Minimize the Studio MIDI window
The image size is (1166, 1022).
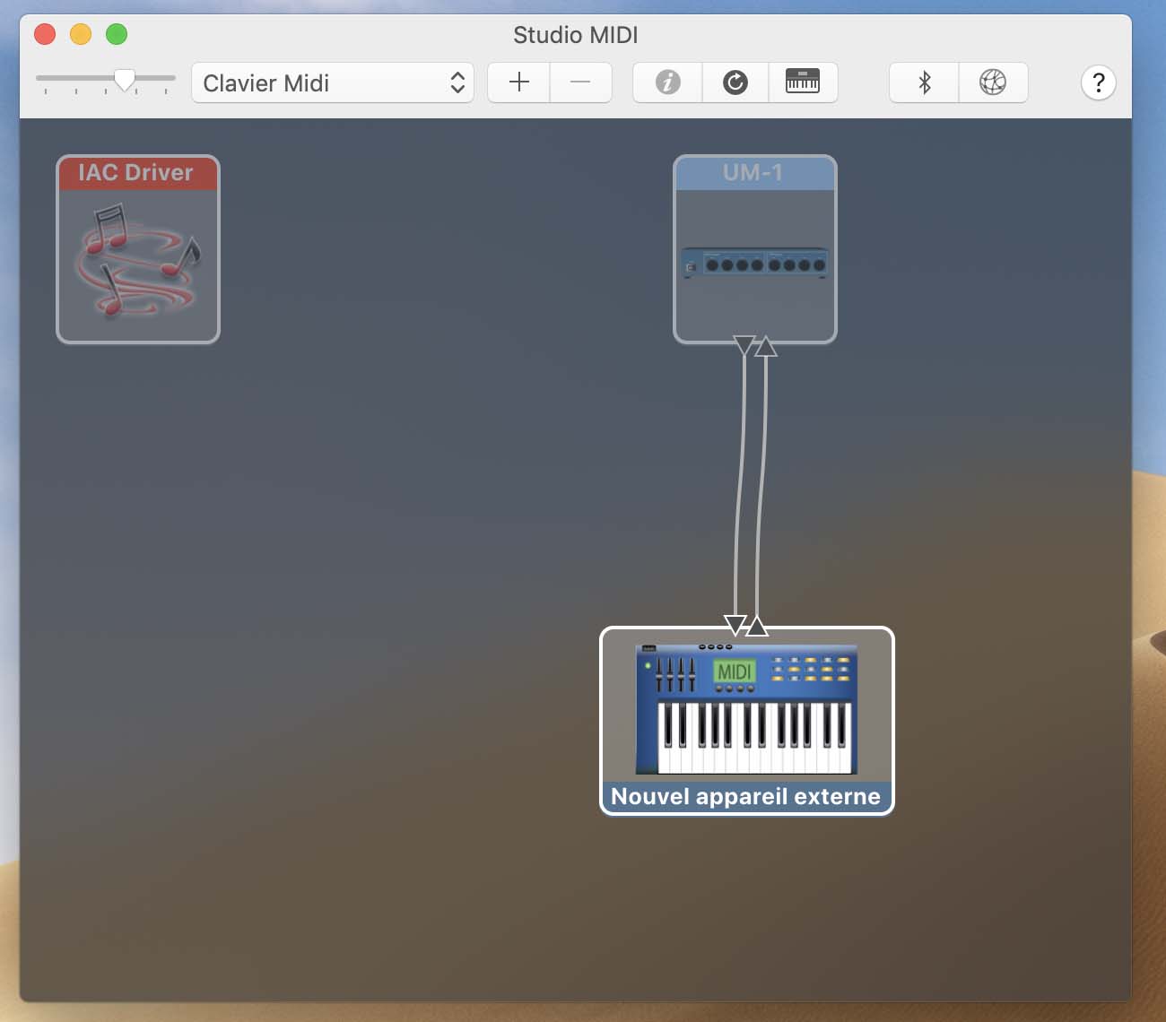coord(81,34)
